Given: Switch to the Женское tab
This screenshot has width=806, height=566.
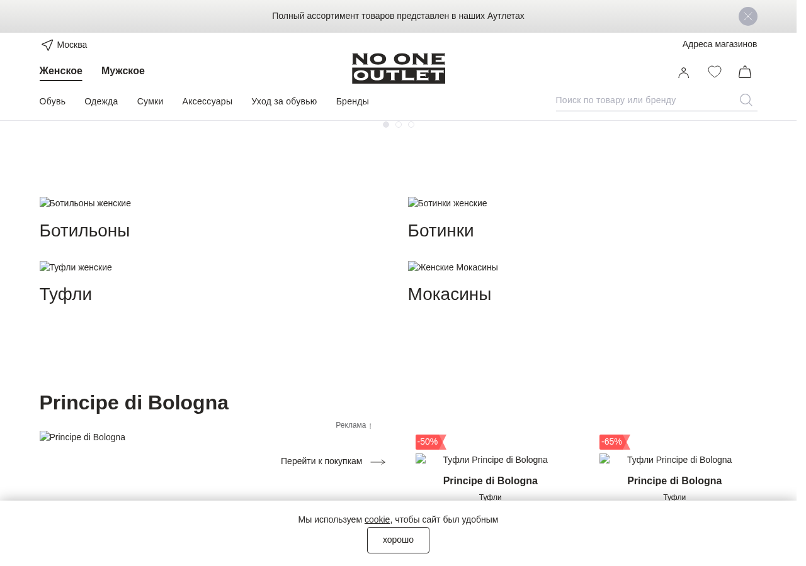Looking at the screenshot, I should click(x=61, y=71).
